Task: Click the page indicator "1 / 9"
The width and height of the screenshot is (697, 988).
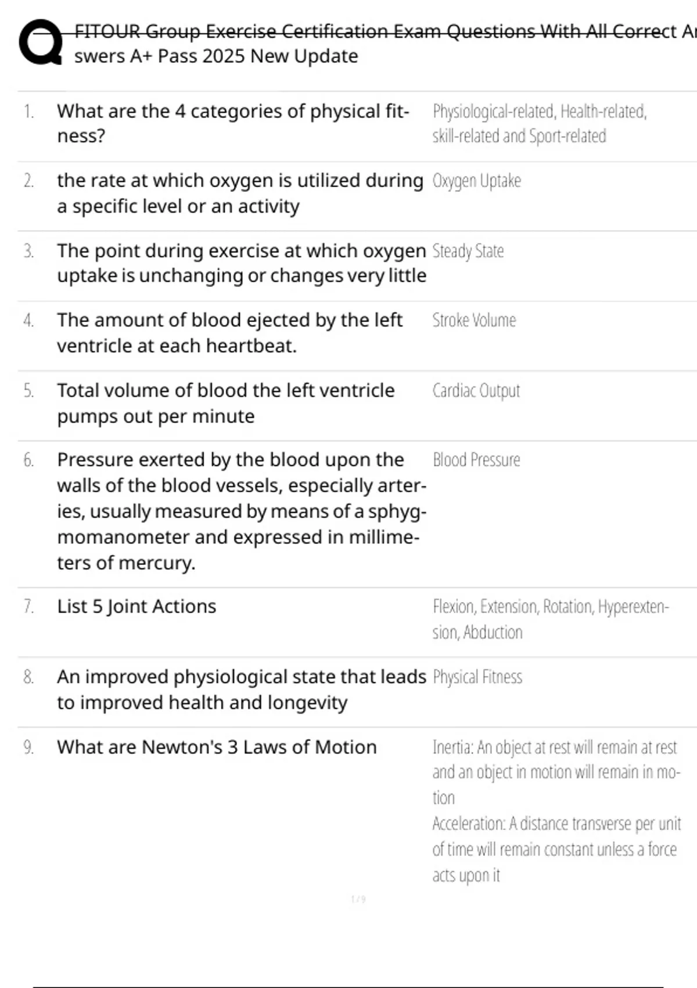Action: (358, 899)
